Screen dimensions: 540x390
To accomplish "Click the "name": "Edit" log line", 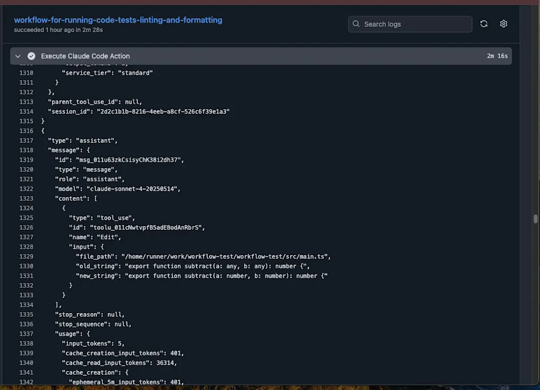I will click(95, 237).
